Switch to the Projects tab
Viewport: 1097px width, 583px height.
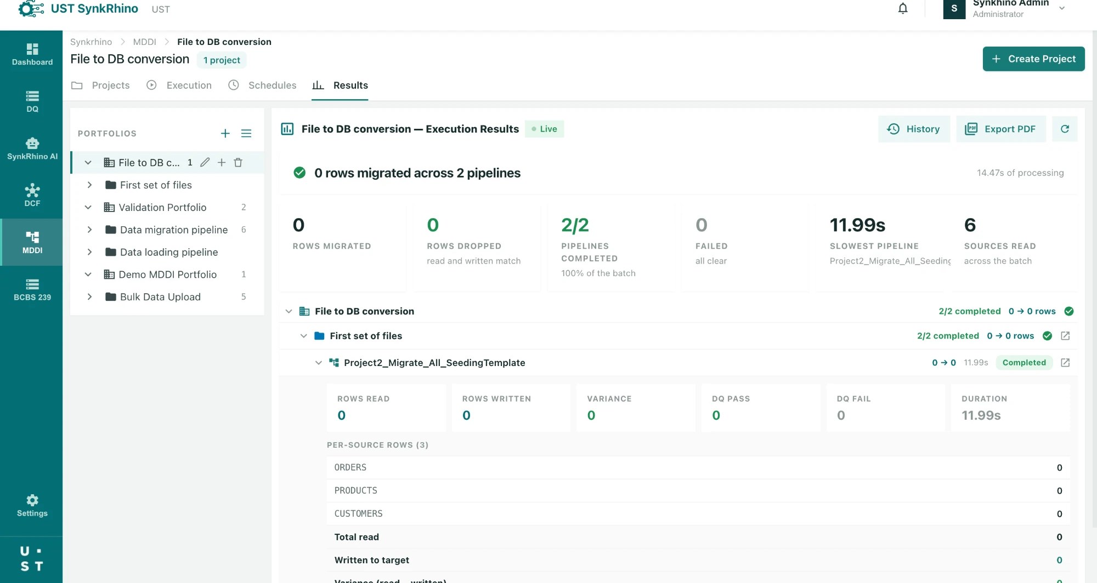pyautogui.click(x=101, y=85)
